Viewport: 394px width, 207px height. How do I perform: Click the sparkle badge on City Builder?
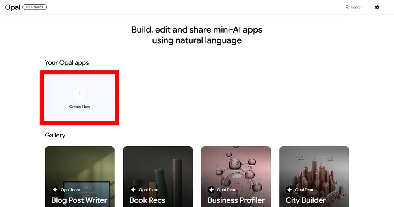pos(290,190)
